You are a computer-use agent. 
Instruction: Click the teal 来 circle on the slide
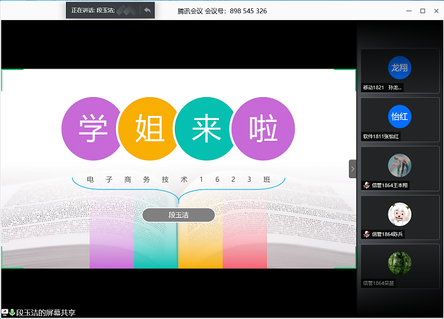coord(205,129)
